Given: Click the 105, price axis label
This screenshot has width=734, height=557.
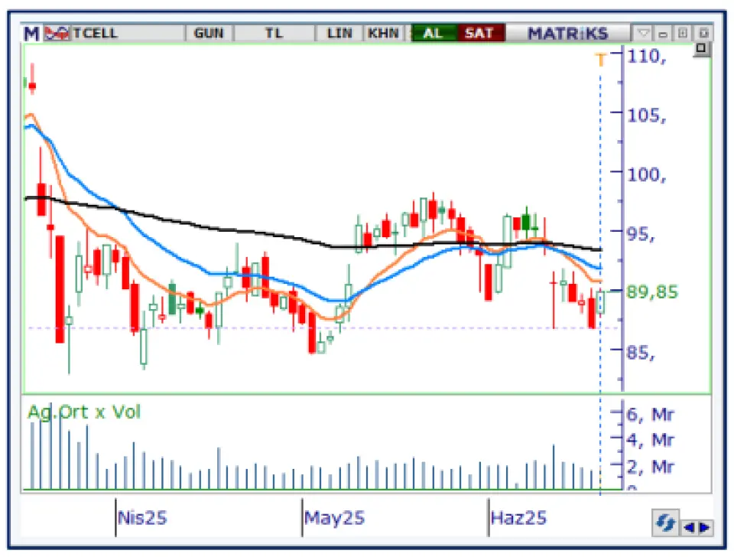Looking at the screenshot, I should tap(647, 116).
